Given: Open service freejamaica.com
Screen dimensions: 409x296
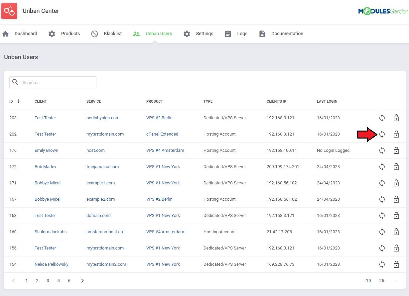Looking at the screenshot, I should [102, 167].
